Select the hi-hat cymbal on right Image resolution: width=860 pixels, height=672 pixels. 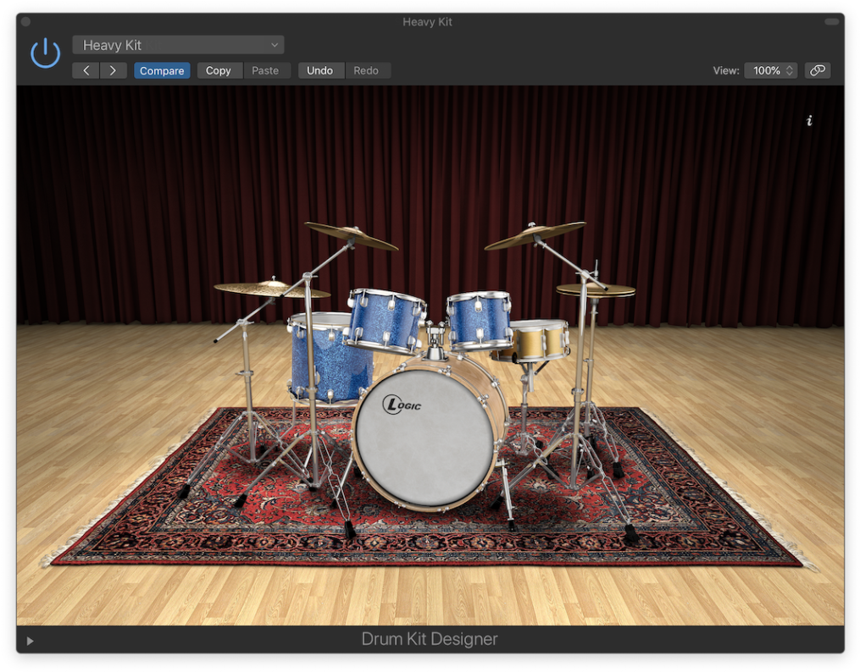596,290
